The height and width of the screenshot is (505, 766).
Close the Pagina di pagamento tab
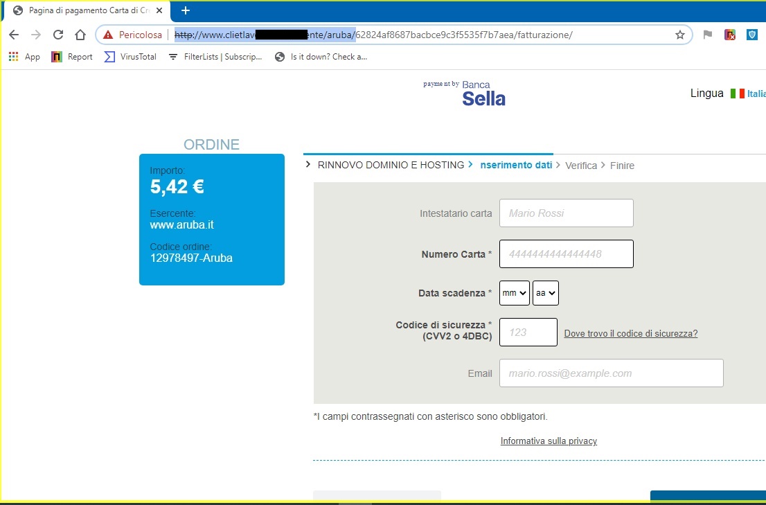[x=159, y=10]
